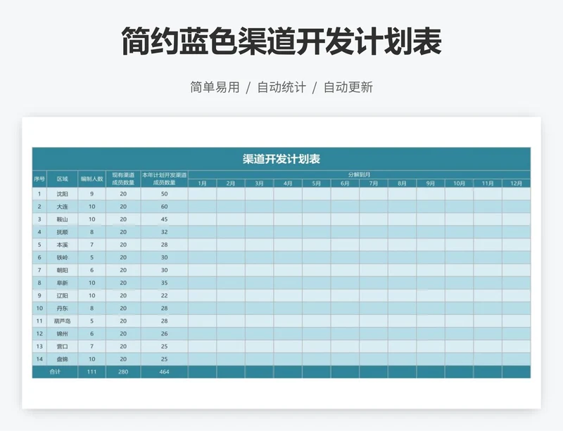This screenshot has width=563, height=431.
Task: Select the 12月 month header
Action: pyautogui.click(x=517, y=184)
